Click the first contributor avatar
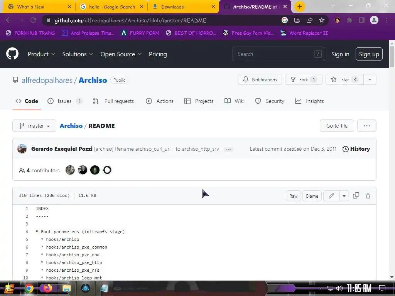The image size is (395, 296). [x=70, y=170]
